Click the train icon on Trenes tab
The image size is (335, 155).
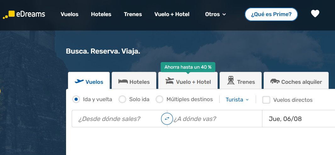(x=231, y=81)
